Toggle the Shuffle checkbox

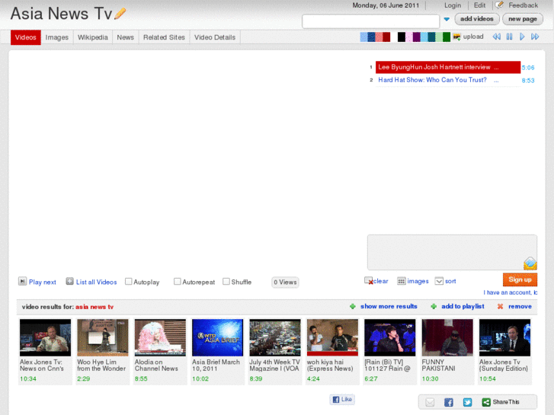click(x=226, y=282)
